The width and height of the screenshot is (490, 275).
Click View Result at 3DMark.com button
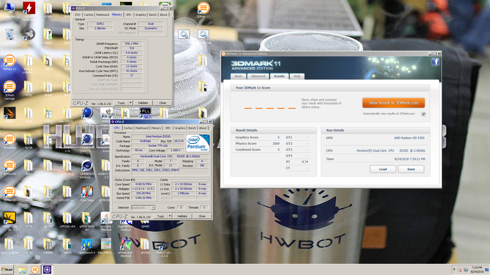(394, 103)
